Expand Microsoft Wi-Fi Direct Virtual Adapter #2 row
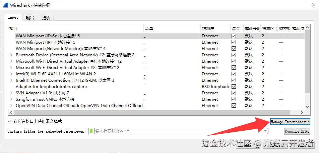 click(x=11, y=67)
